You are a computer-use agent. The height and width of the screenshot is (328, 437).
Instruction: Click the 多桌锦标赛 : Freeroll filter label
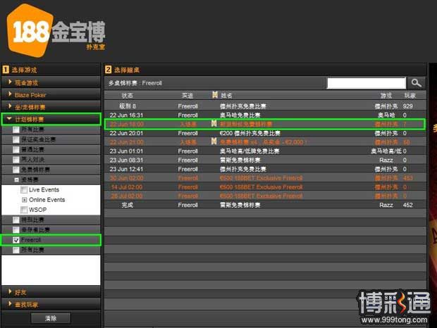click(135, 83)
